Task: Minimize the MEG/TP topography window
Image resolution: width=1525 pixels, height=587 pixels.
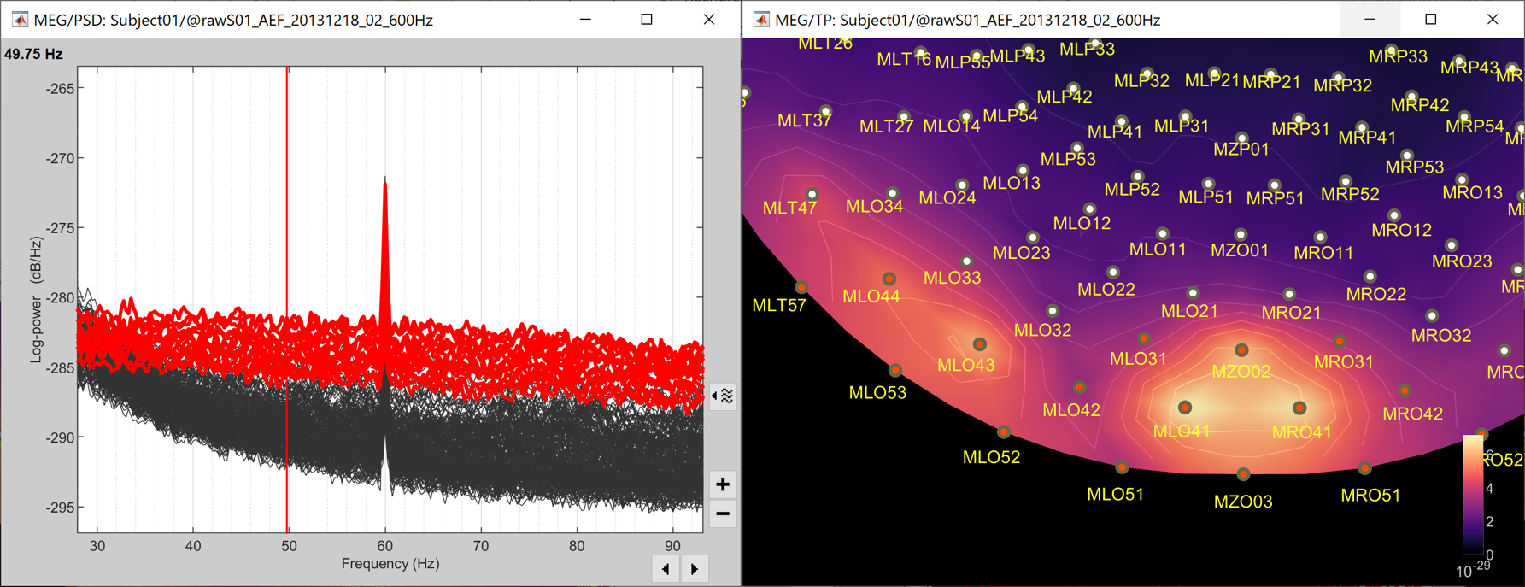Action: 1370,19
